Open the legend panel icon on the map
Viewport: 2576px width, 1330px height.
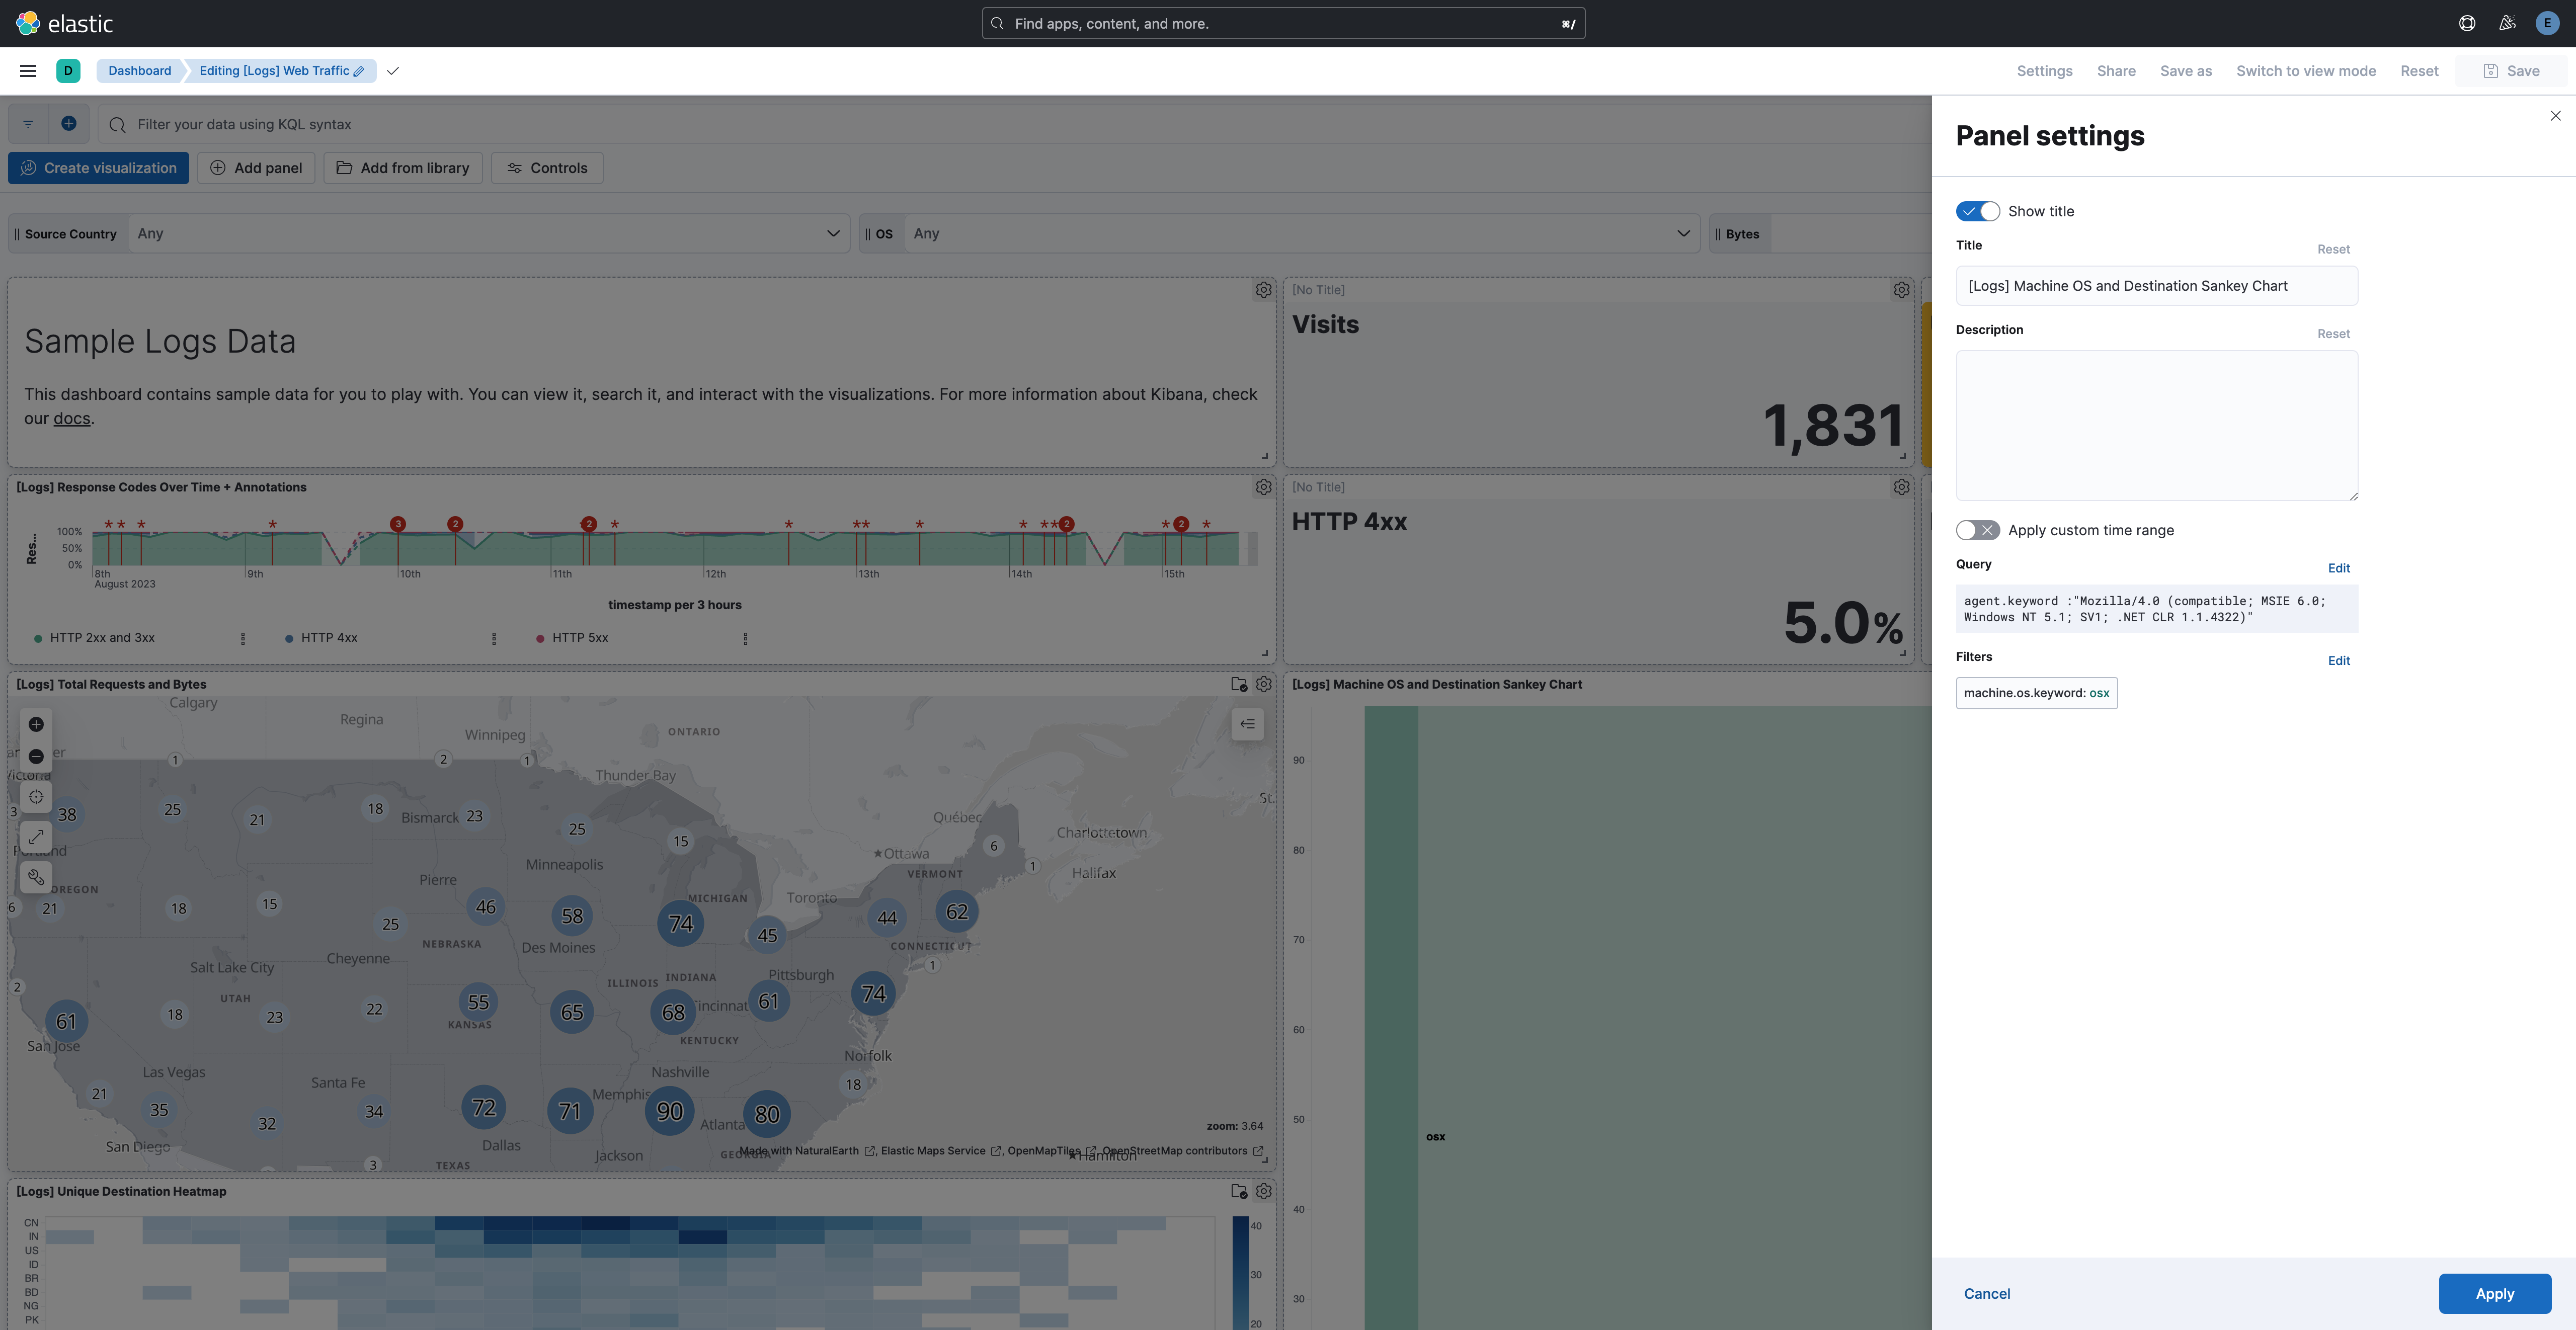[x=1247, y=724]
